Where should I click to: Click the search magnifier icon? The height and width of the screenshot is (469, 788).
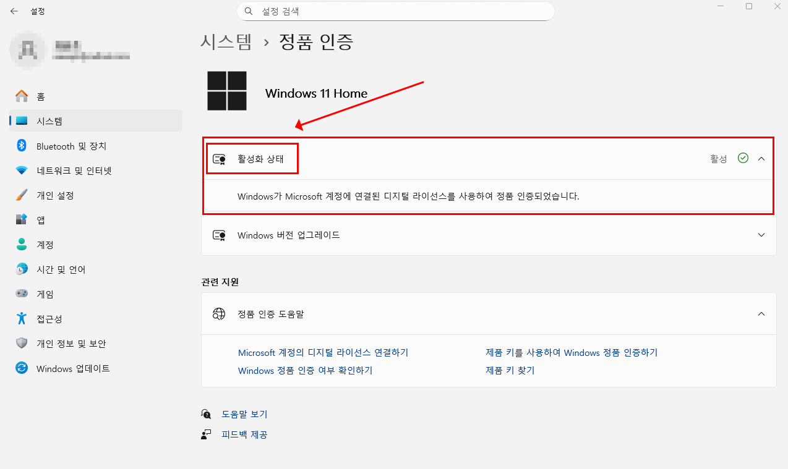249,11
